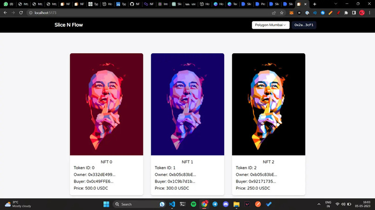
Task: Open Visual Studio Code from taskbar
Action: click(172, 204)
